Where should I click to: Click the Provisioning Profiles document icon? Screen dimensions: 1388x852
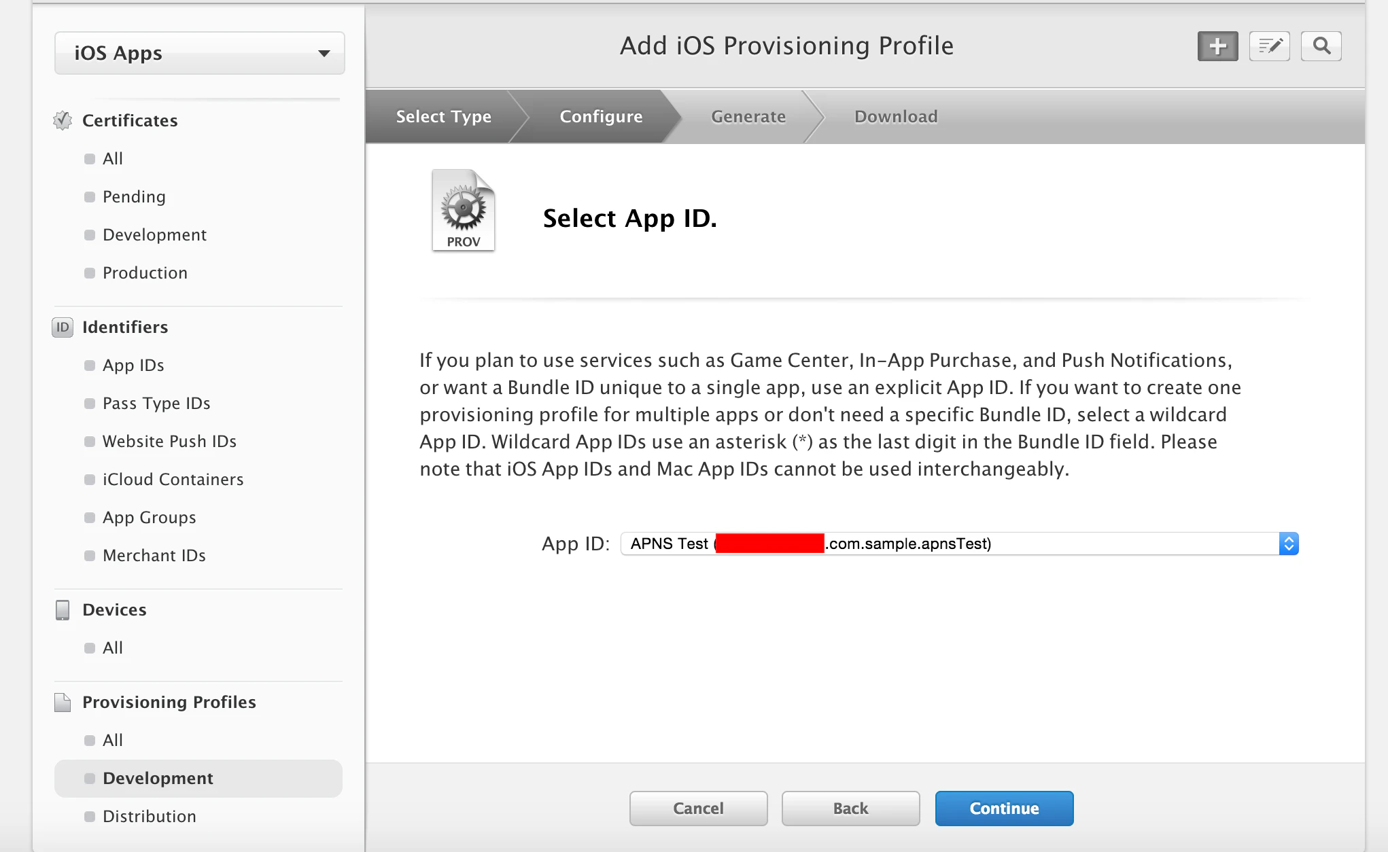tap(63, 702)
